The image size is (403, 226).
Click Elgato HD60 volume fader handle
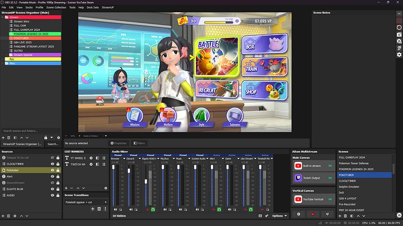tap(146, 181)
